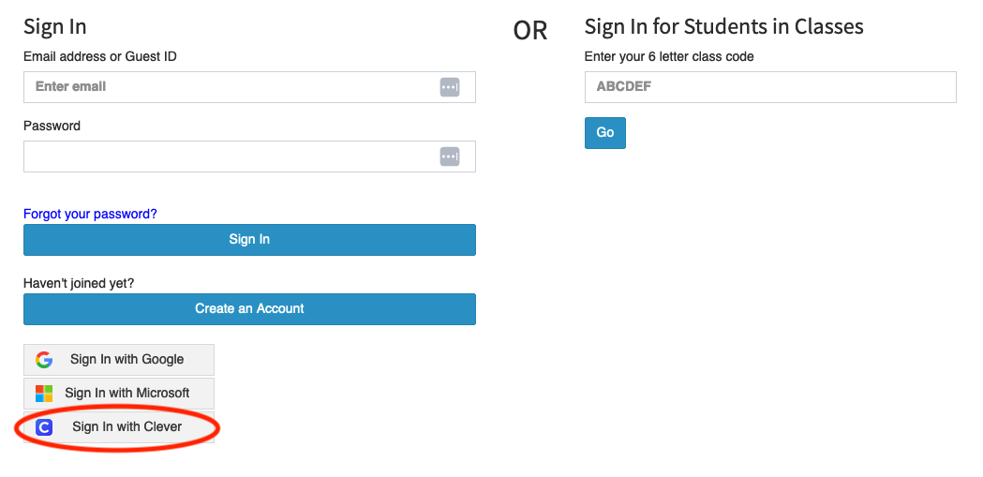Screen dimensions: 983x477
Task: Choose Sign In with Clever text
Action: 127,427
